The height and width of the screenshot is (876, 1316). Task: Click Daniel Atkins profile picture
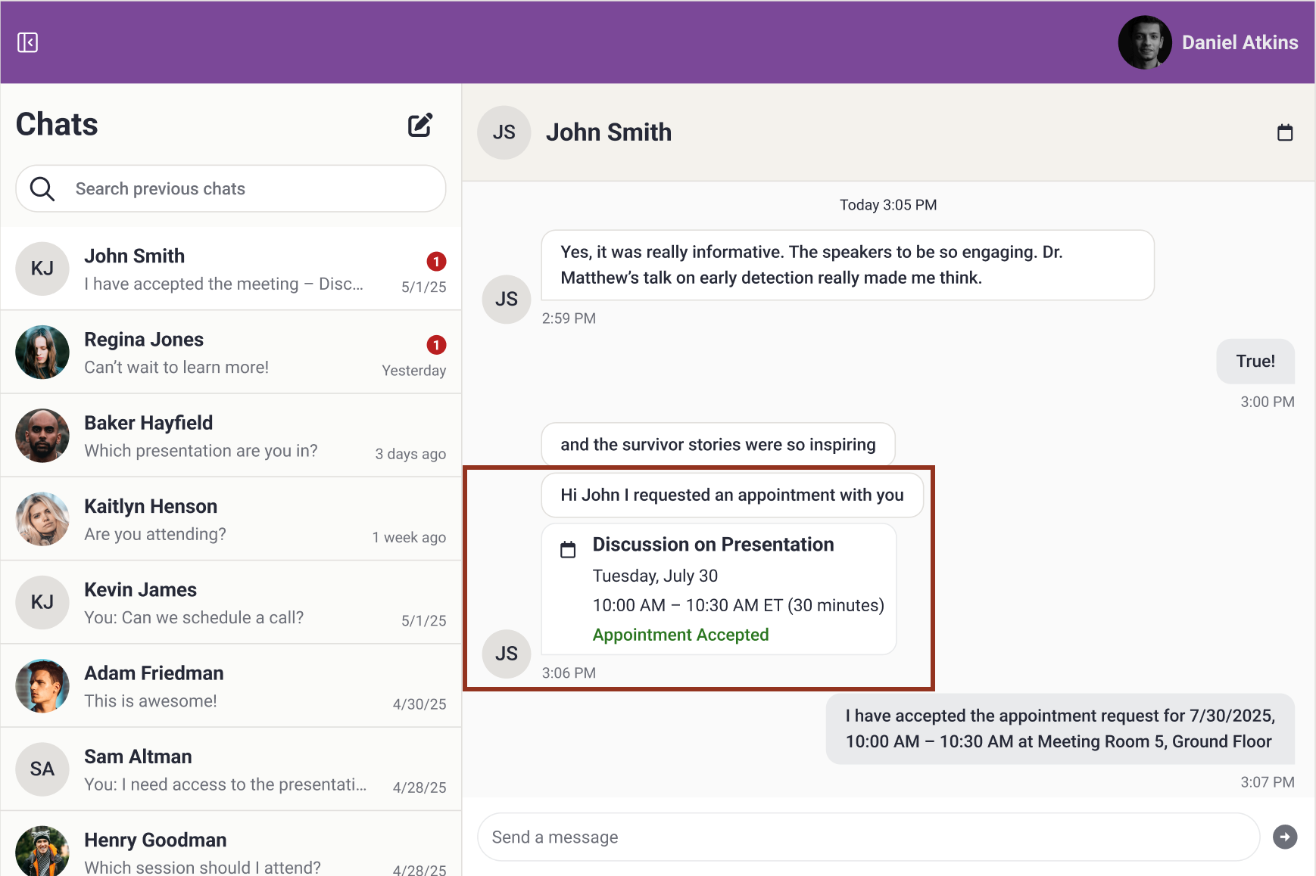[x=1145, y=42]
